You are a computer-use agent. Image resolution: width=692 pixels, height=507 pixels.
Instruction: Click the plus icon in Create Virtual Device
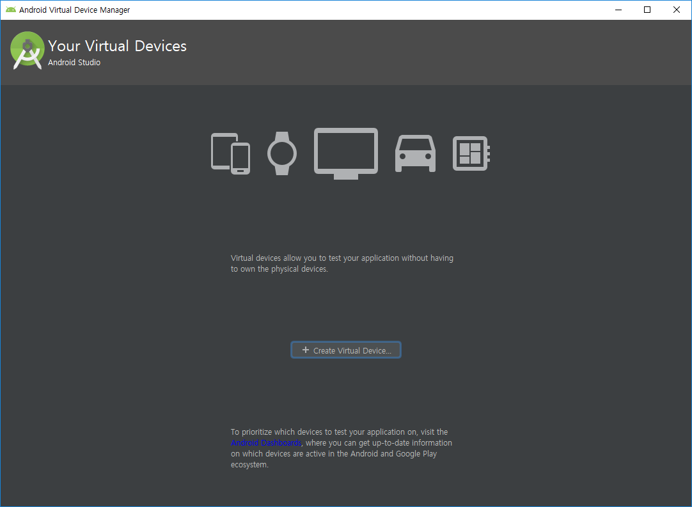point(306,350)
